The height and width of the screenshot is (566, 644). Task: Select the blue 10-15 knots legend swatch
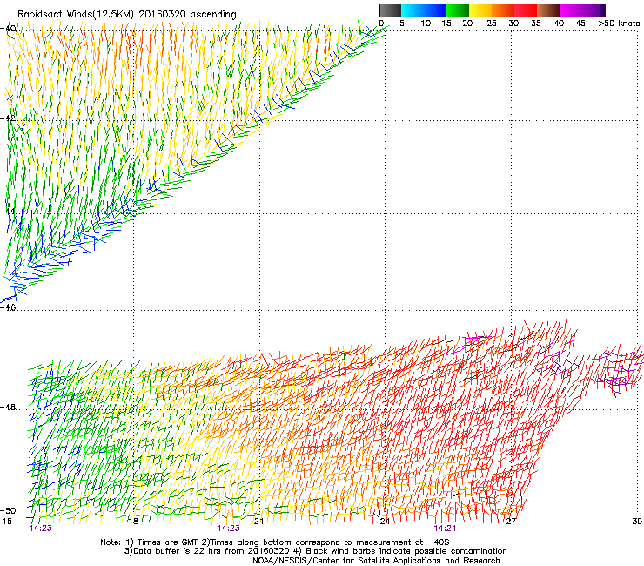[435, 10]
